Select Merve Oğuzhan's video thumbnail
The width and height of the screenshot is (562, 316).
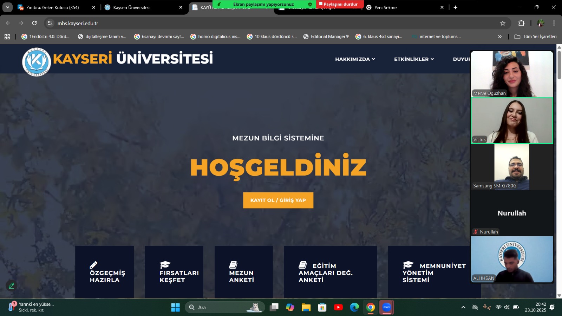(x=512, y=74)
